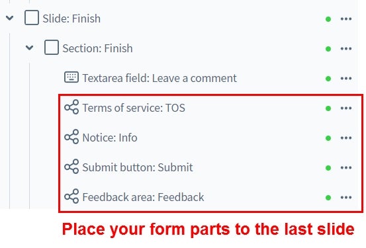Select the Feedback area: Feedback item
The height and width of the screenshot is (248, 366).
click(143, 197)
